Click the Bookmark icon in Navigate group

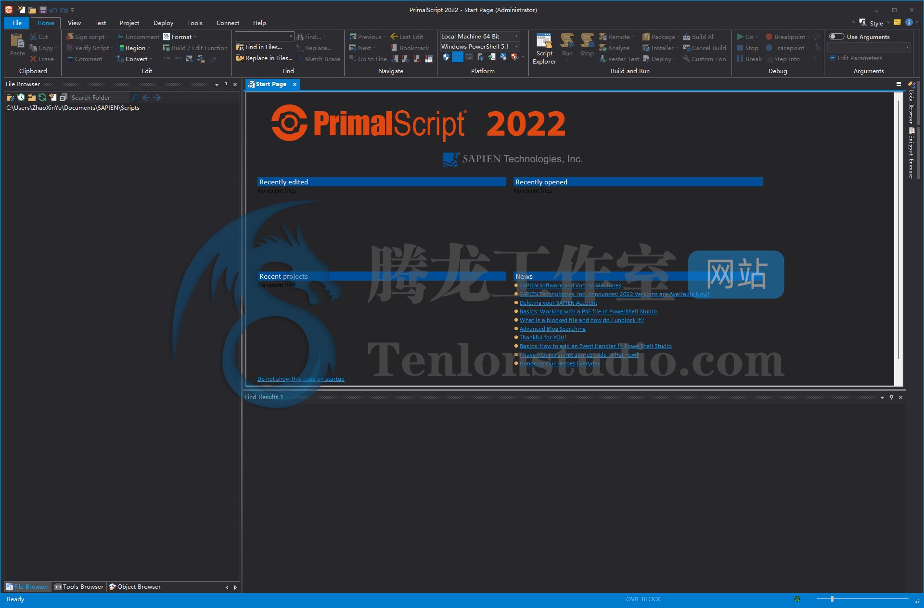click(394, 48)
